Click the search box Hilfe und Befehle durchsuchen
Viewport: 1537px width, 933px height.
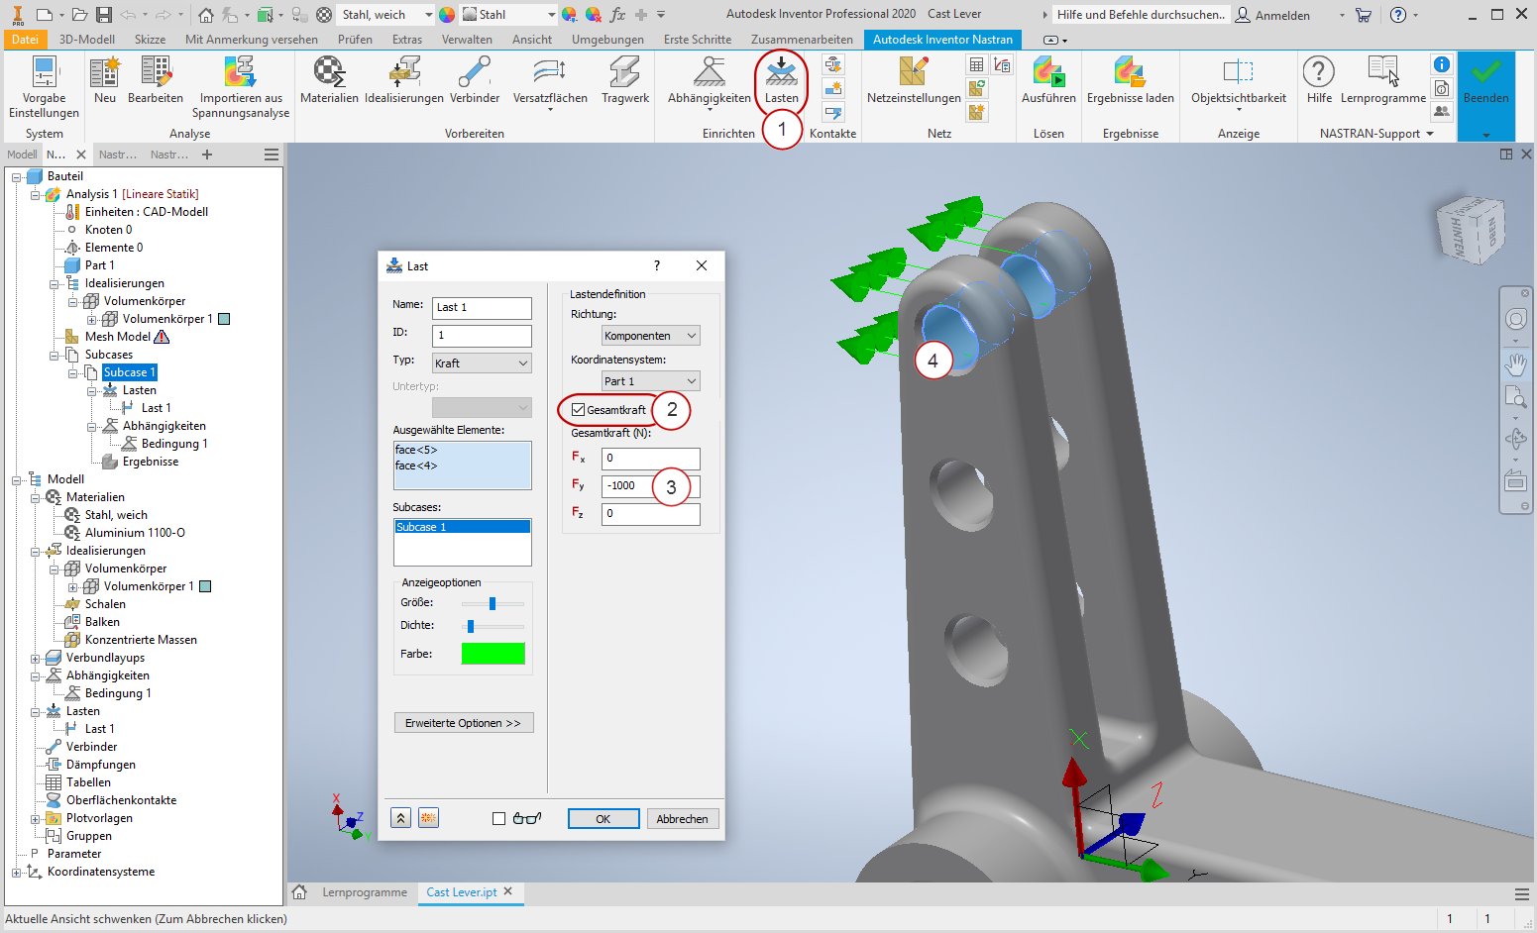[1140, 15]
